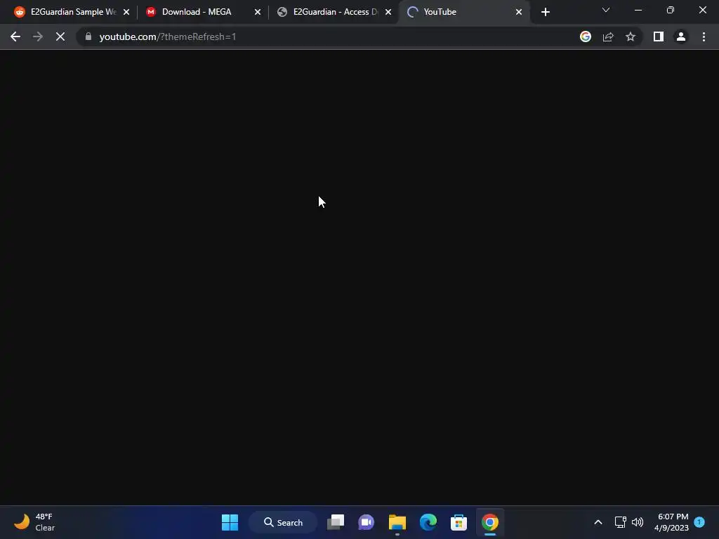The width and height of the screenshot is (719, 539).
Task: View site information via the lock icon
Action: coord(88,36)
